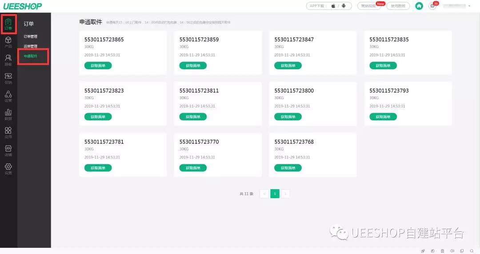Image resolution: width=480 pixels, height=254 pixels.
Task: Click the window restore icon in bottom bar
Action: coord(462,251)
